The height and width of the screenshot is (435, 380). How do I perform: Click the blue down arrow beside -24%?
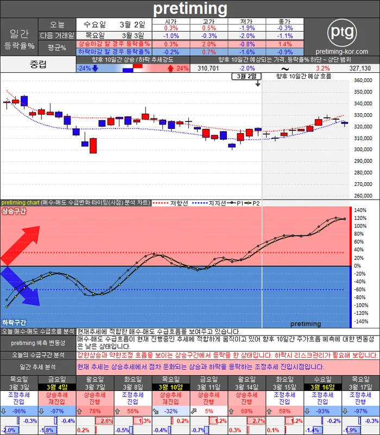pyautogui.click(x=96, y=69)
